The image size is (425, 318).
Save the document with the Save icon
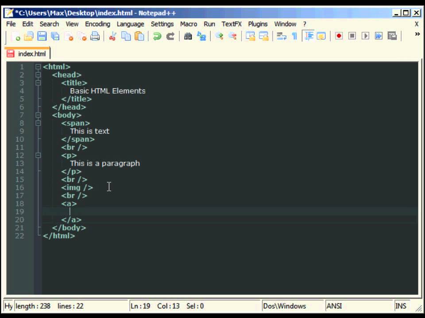tap(42, 36)
